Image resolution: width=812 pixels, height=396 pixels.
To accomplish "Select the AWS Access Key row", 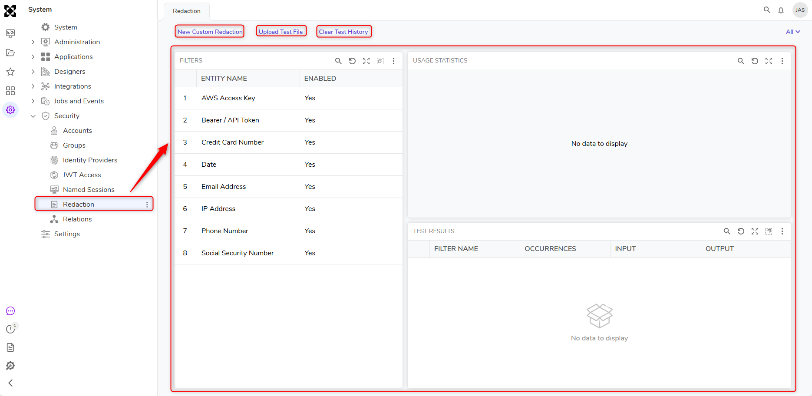I will (288, 98).
